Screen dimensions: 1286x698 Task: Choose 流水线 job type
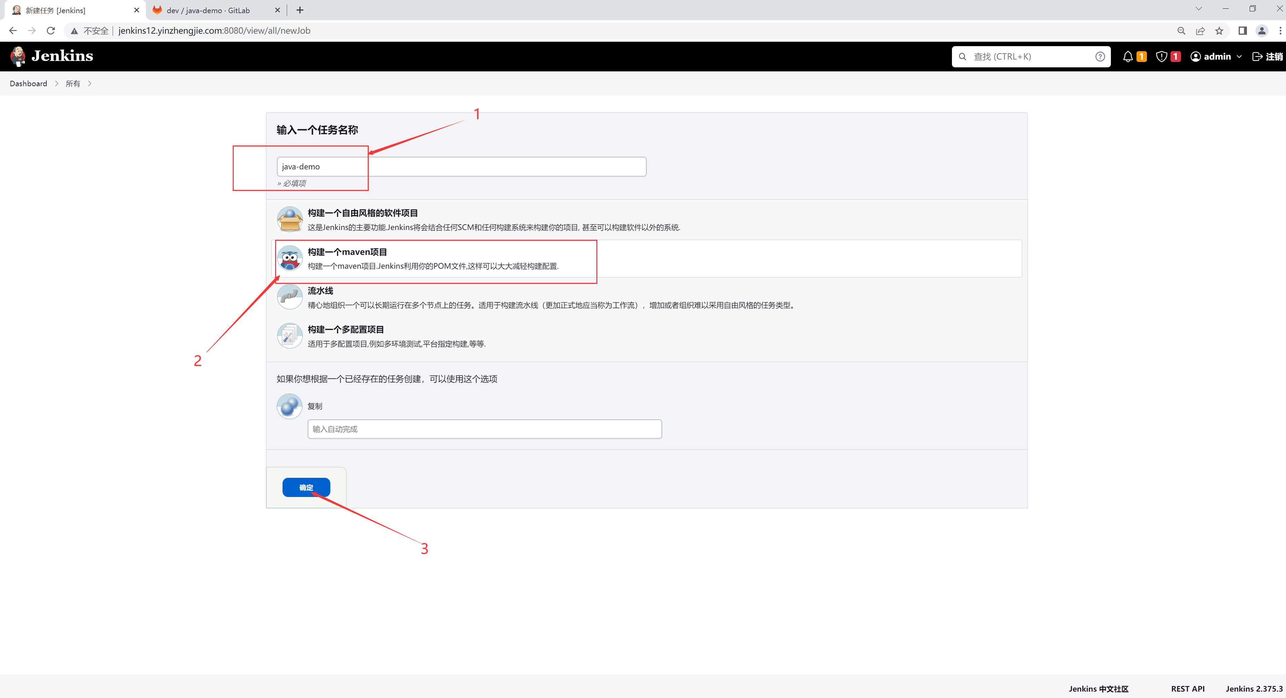click(x=320, y=291)
